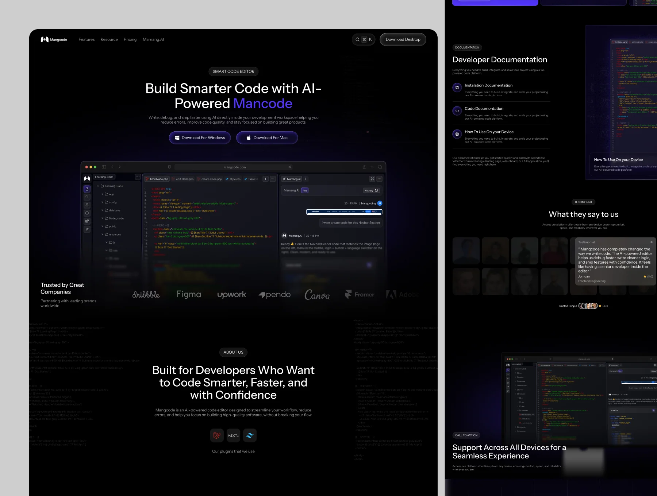Click the Pro badge next to Mamang.AI
The height and width of the screenshot is (496, 657).
(305, 190)
